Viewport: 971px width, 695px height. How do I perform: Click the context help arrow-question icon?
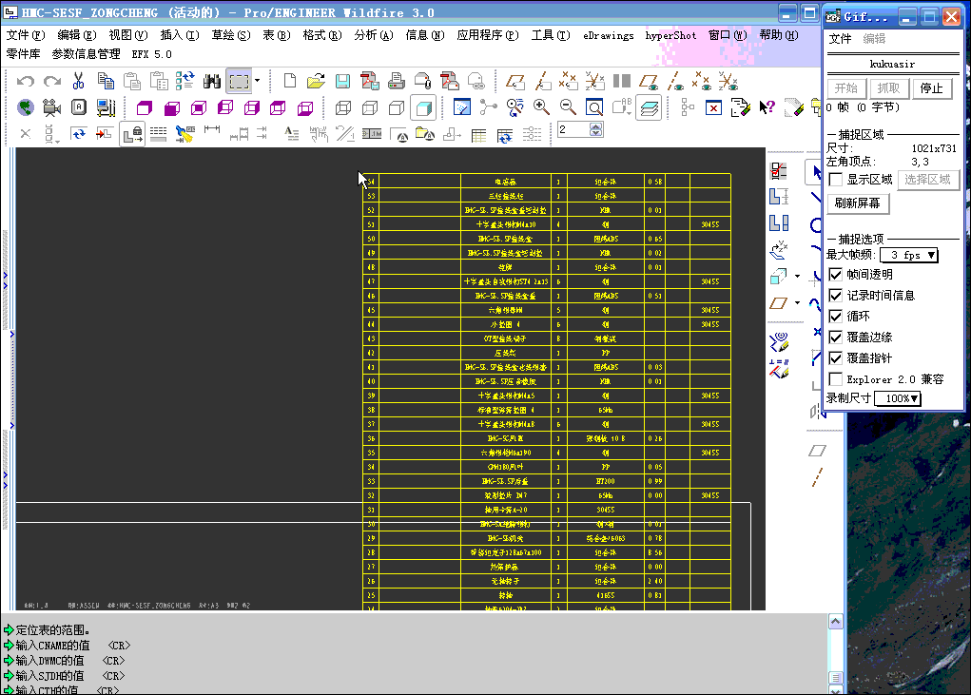(767, 107)
